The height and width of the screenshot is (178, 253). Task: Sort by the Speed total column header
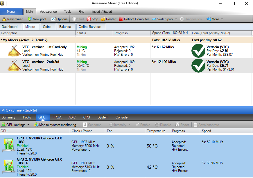click(170, 33)
